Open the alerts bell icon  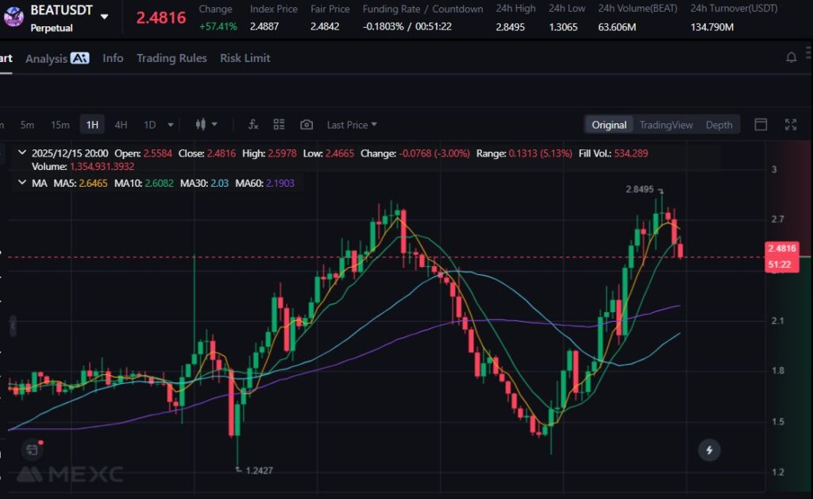click(791, 57)
